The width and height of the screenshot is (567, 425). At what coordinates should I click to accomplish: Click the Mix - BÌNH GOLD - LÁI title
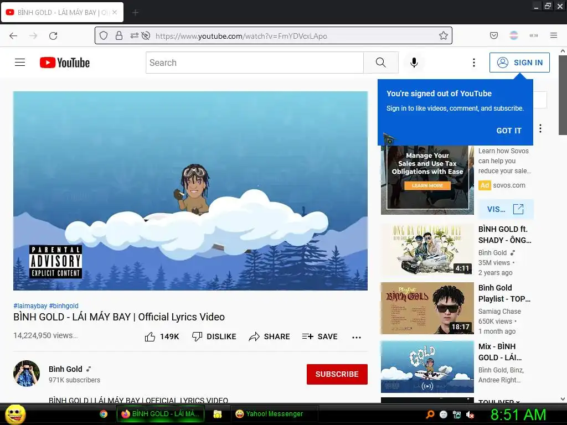point(500,352)
